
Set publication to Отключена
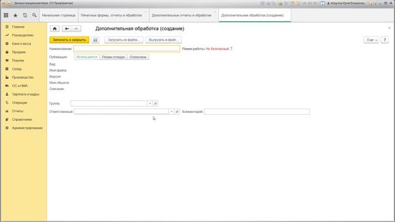click(138, 57)
